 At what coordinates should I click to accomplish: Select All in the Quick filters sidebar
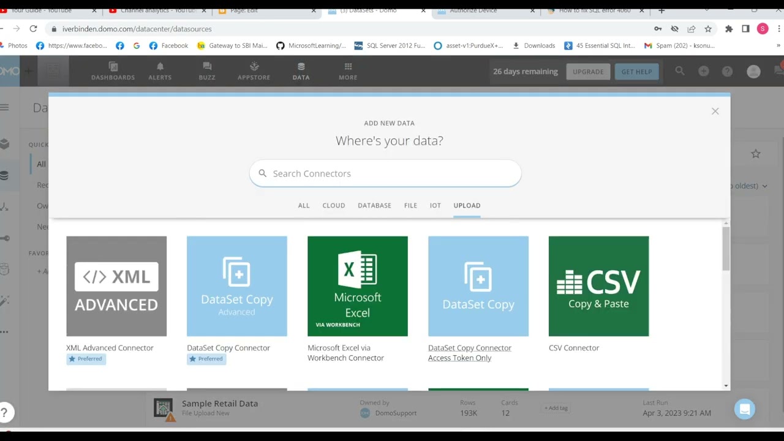tap(41, 164)
